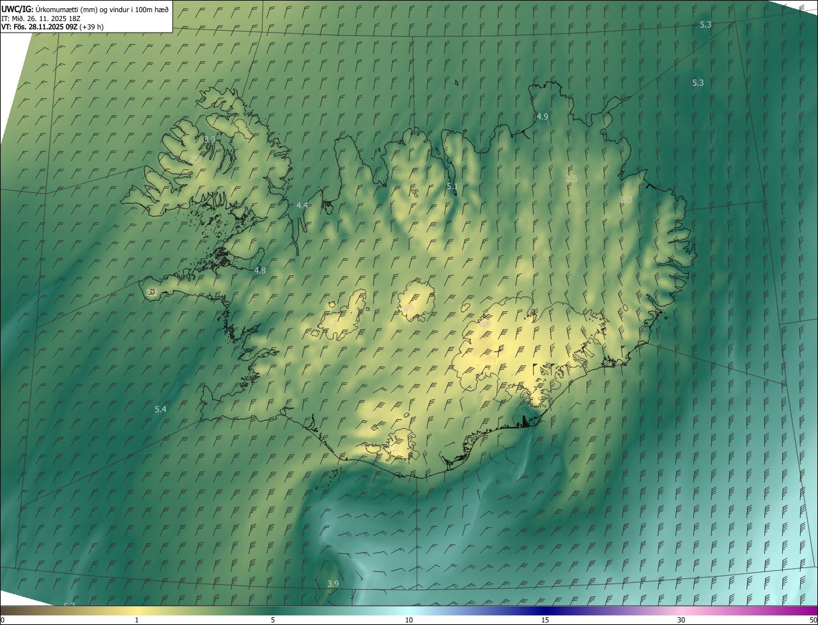Click the 'IT: Mið. 26. 11. 2025 18Z' line
Image resolution: width=818 pixels, height=625 pixels.
click(40, 19)
